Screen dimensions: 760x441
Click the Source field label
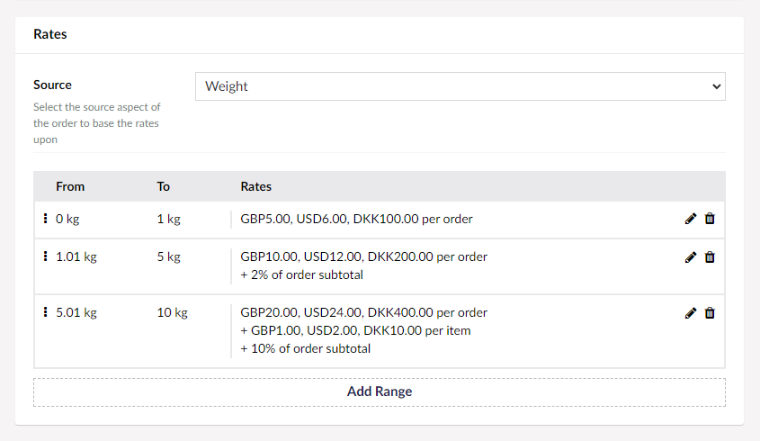pyautogui.click(x=52, y=85)
